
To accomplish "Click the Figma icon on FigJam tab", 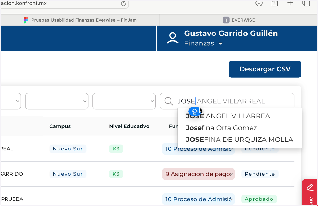I will coord(26,20).
